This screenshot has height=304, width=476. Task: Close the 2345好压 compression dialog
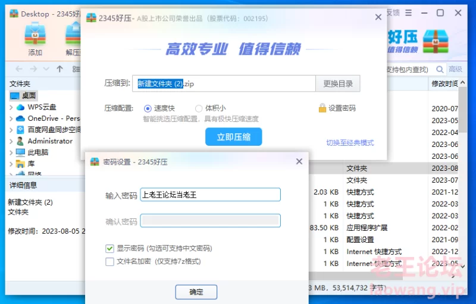tap(378, 17)
